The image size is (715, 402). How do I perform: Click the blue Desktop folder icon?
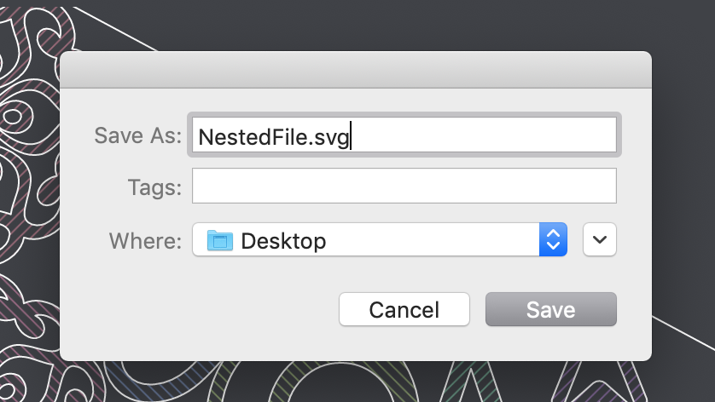point(220,240)
